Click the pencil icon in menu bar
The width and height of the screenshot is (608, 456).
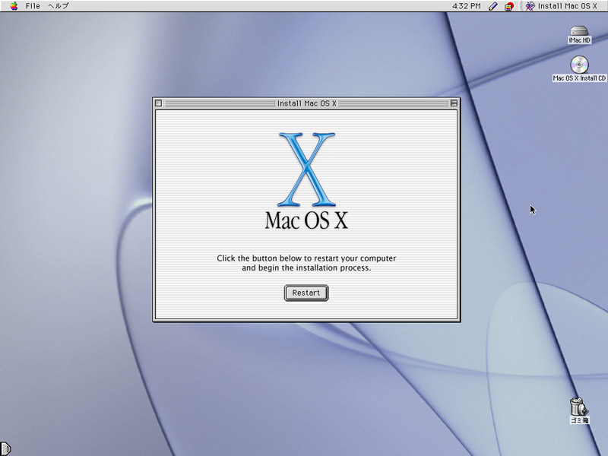(492, 6)
